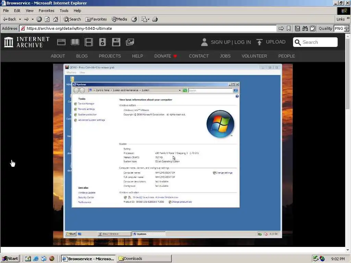Click the Internet Archive logo
The image size is (351, 263).
pyautogui.click(x=27, y=42)
